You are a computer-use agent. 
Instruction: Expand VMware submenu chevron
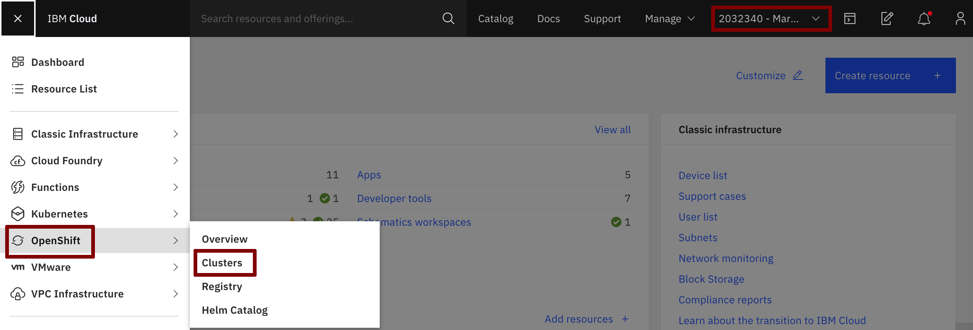[x=176, y=267]
